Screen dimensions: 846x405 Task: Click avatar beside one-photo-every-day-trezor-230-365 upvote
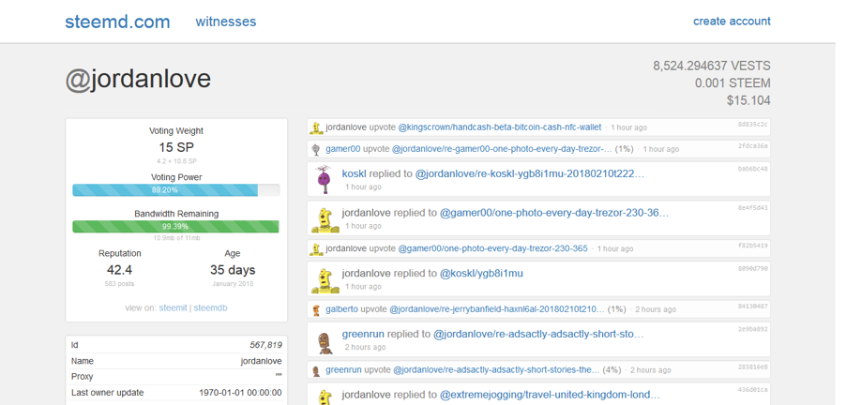tap(316, 249)
